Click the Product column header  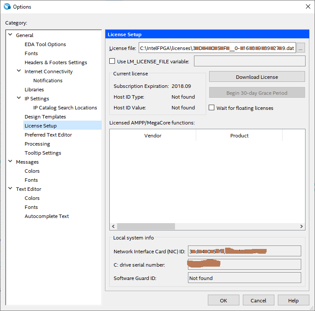(x=239, y=136)
